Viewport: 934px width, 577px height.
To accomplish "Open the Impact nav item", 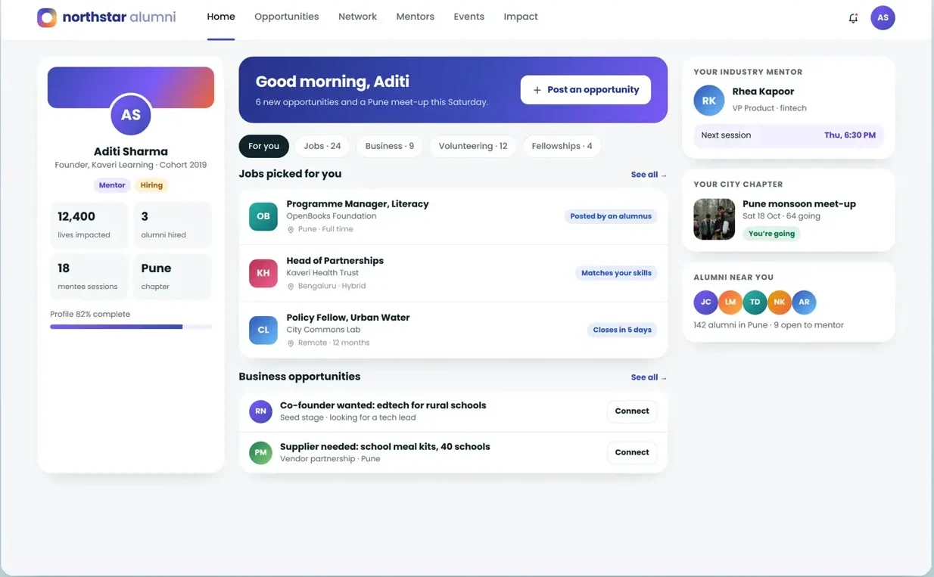I will (x=521, y=17).
